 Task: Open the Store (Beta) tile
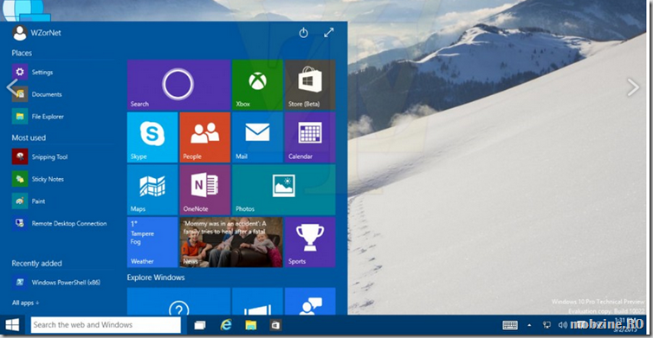(310, 85)
